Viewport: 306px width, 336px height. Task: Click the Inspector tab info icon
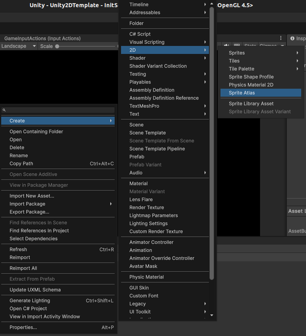pyautogui.click(x=292, y=38)
